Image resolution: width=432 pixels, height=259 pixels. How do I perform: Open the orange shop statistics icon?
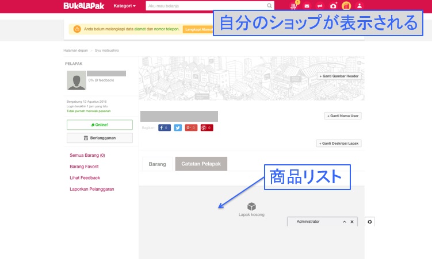[346, 6]
